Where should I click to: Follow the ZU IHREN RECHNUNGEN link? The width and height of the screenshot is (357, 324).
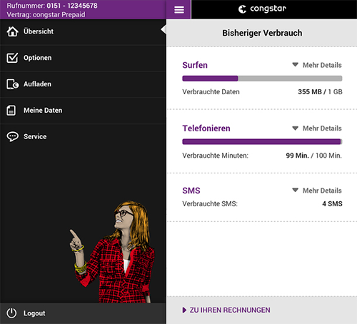pos(230,310)
